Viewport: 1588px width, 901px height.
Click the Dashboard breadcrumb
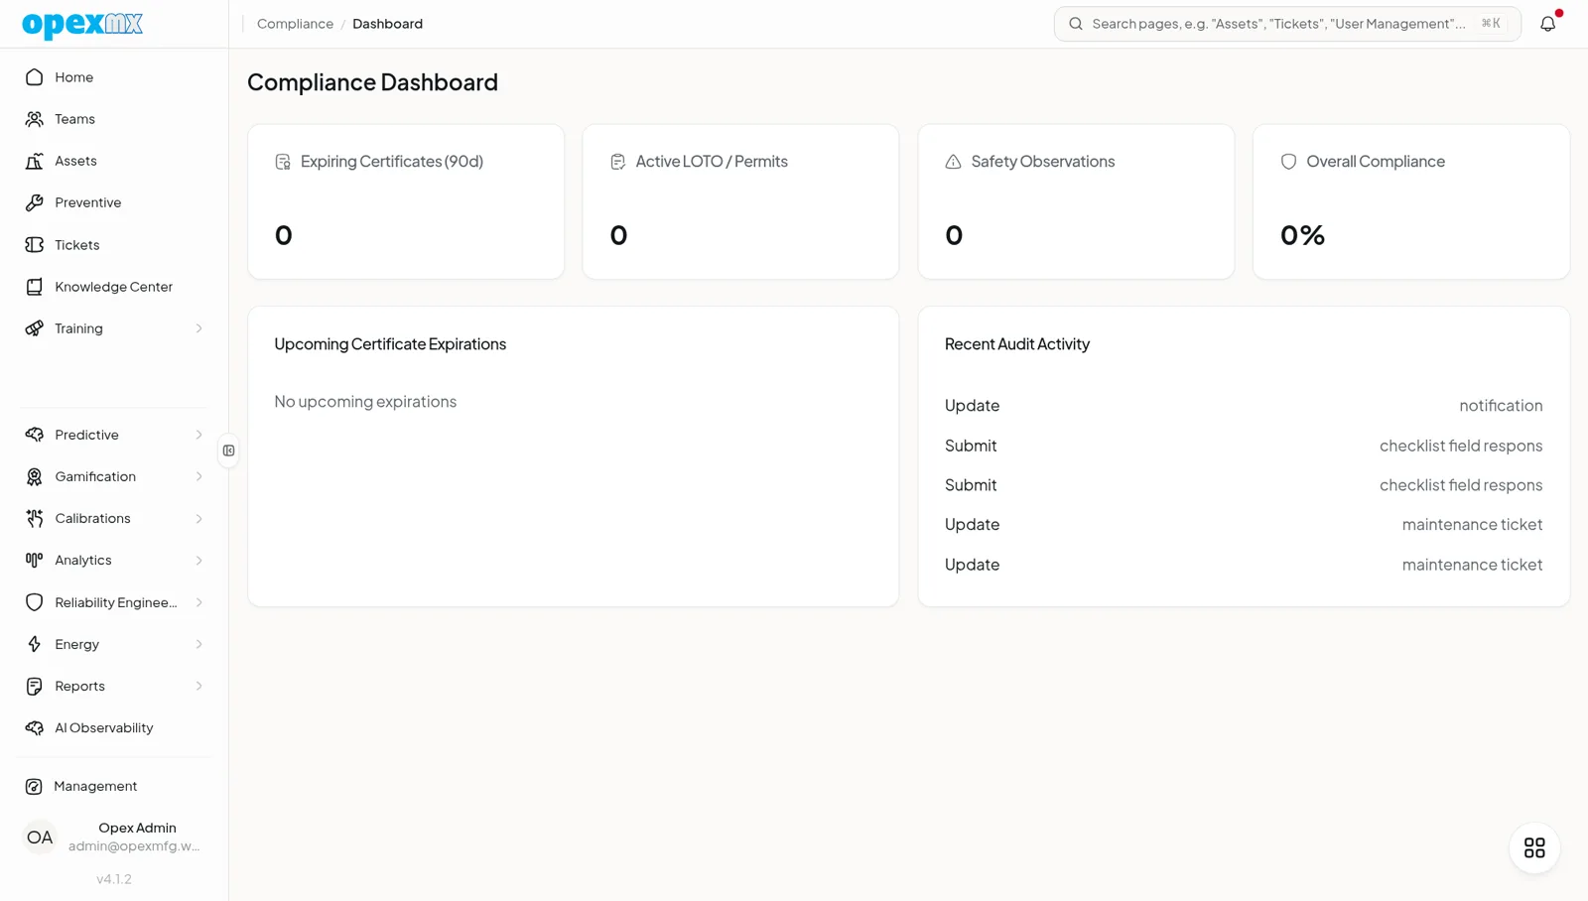click(x=387, y=24)
